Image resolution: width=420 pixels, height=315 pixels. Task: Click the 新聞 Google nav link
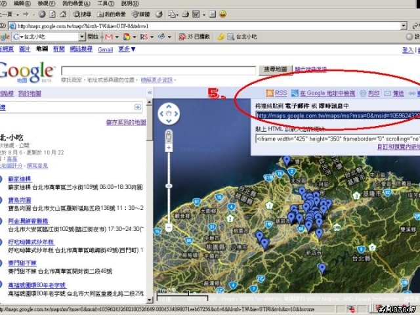click(x=58, y=49)
